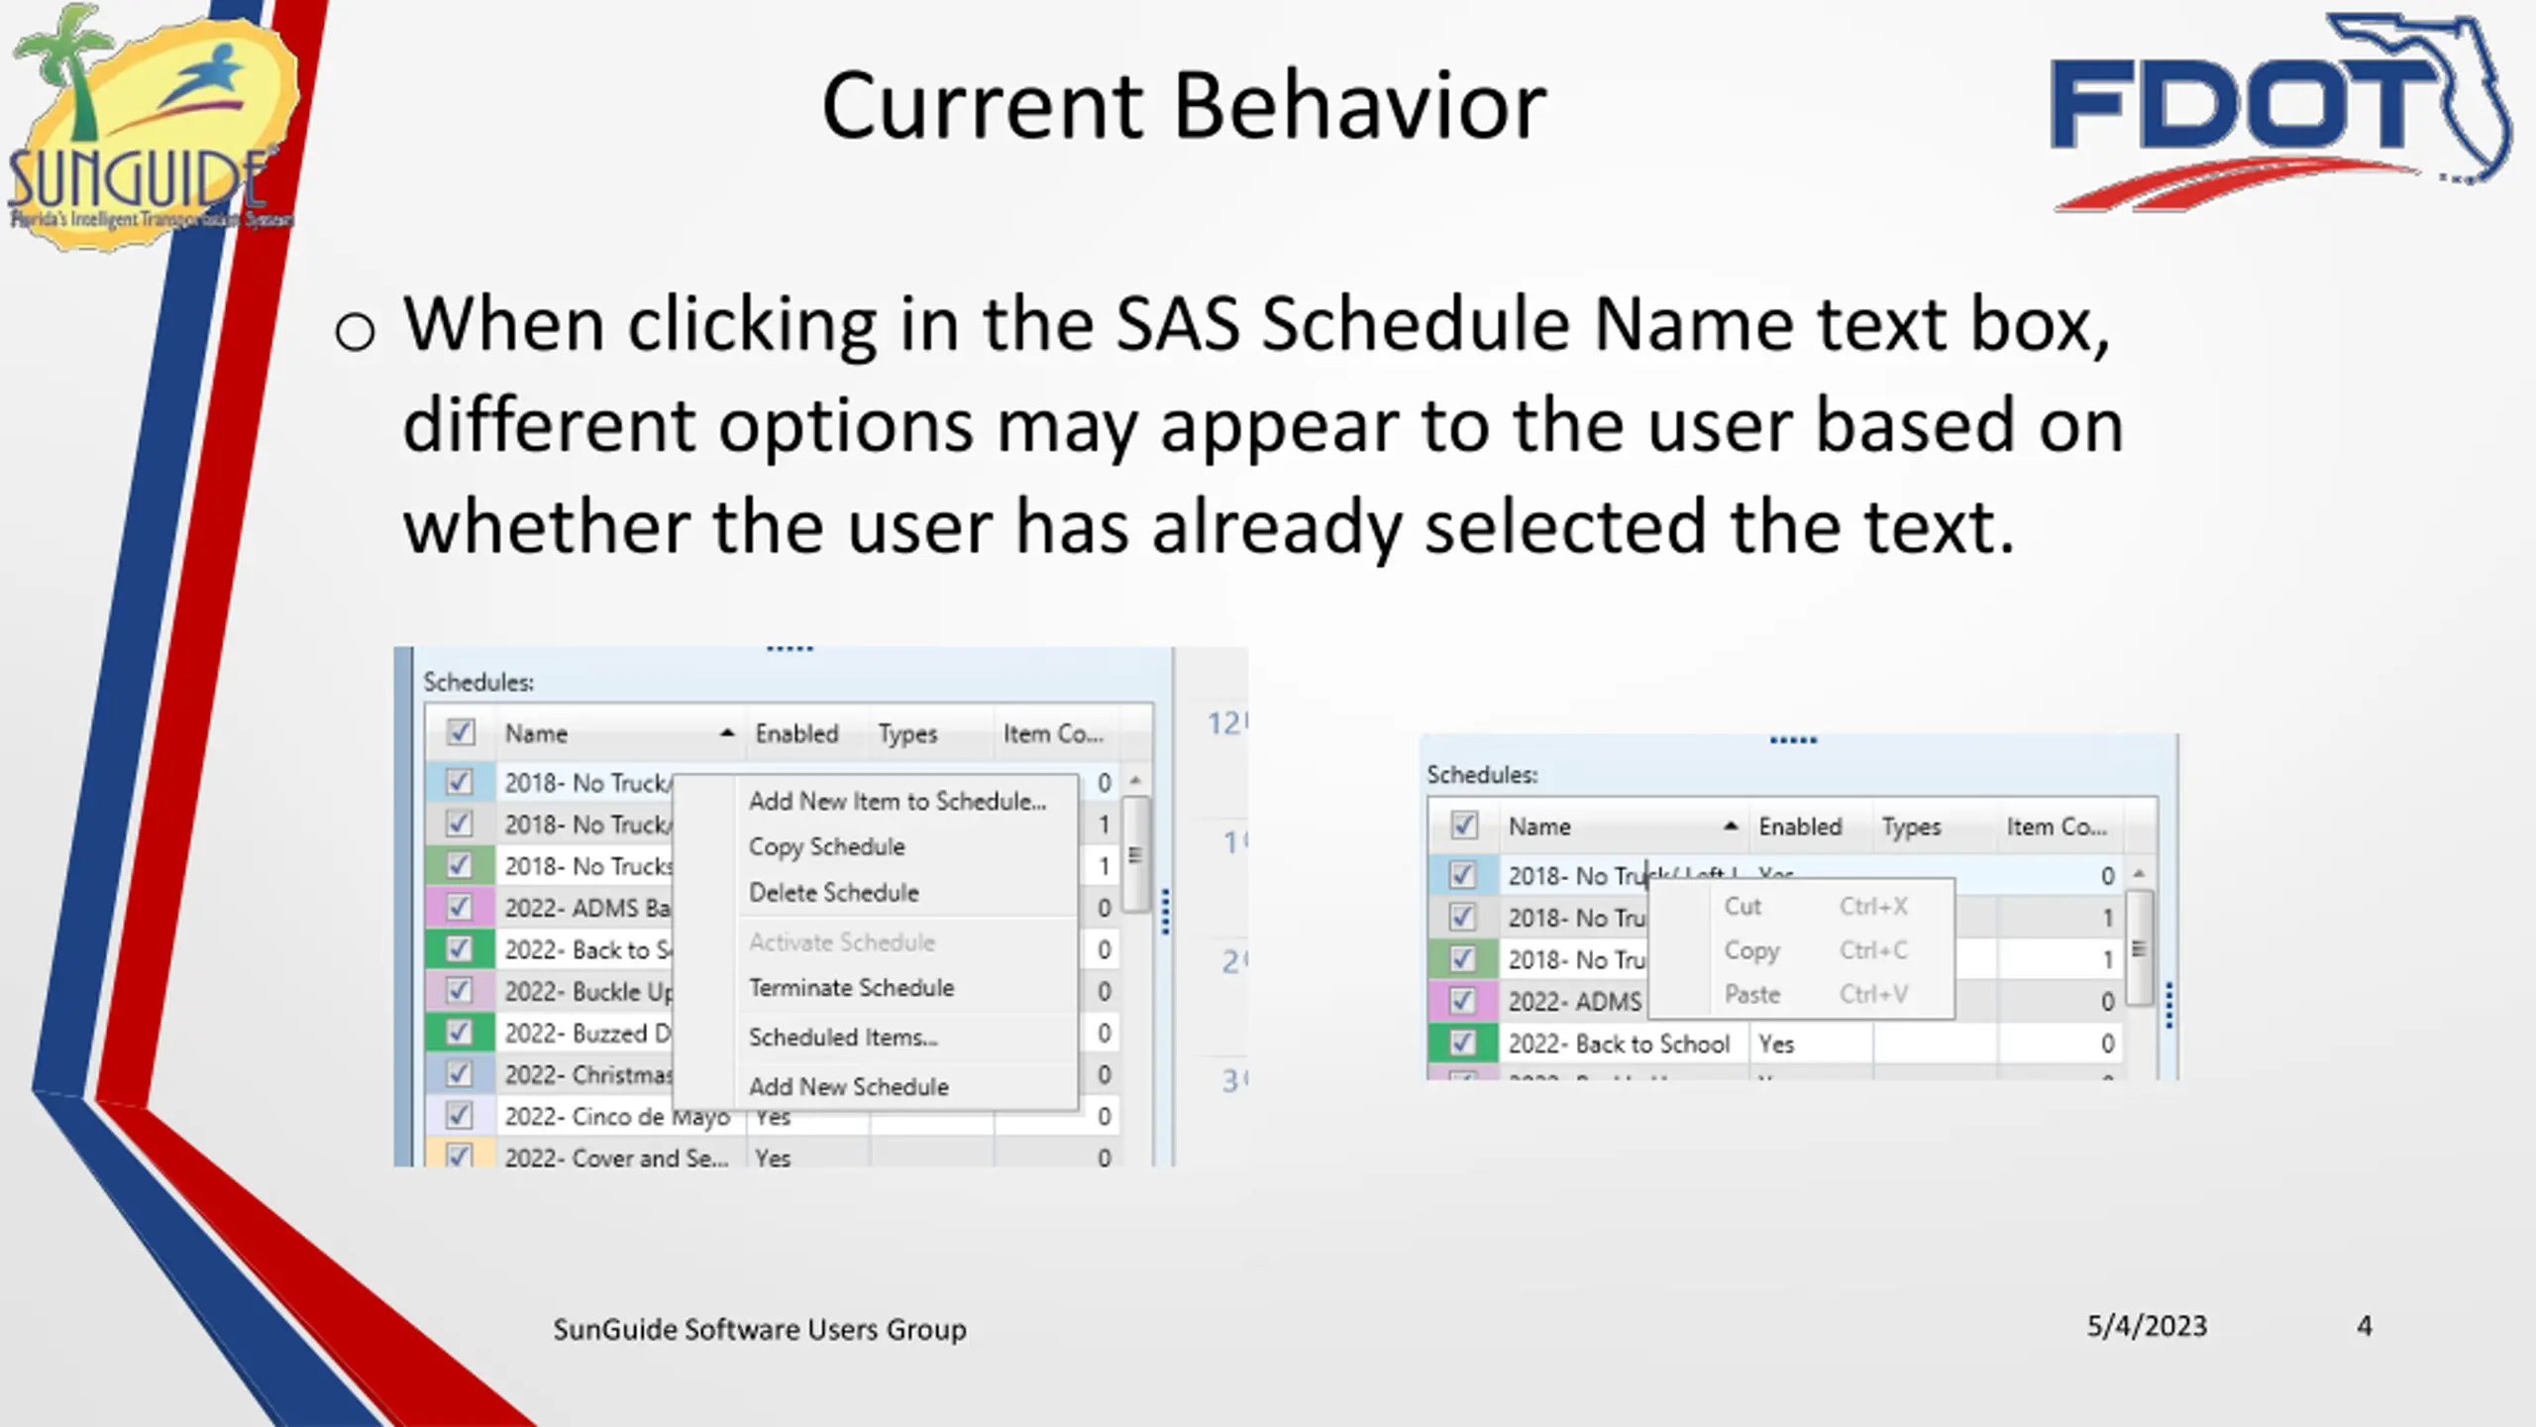Select Terminate Schedule menu entry
This screenshot has width=2536, height=1427.
coord(852,987)
